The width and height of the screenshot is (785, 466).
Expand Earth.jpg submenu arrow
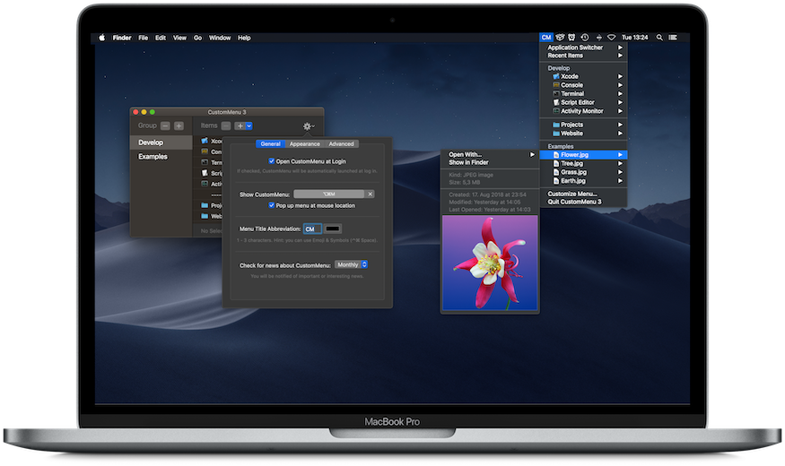[x=620, y=181]
